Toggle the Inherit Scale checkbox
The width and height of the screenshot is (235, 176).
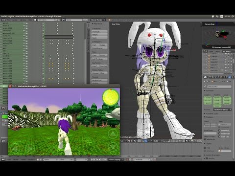tap(219, 133)
